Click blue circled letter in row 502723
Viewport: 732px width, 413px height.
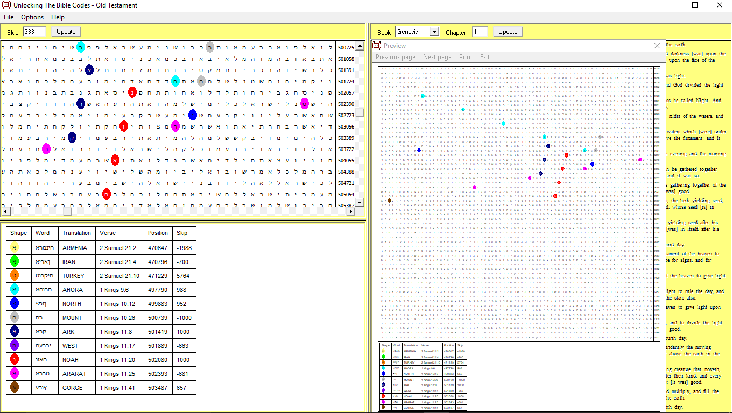point(193,115)
